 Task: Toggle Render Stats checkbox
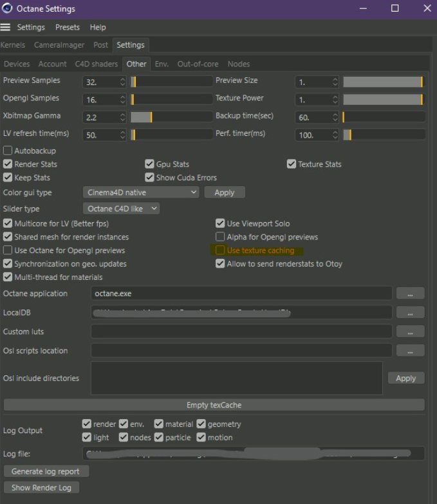pyautogui.click(x=8, y=164)
